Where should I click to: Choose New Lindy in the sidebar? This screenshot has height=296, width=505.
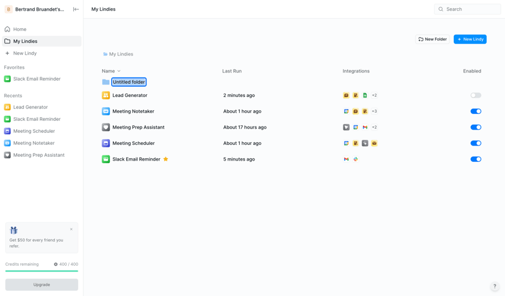coord(42,54)
